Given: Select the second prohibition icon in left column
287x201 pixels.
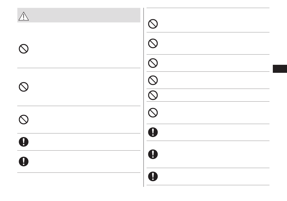Looking at the screenshot, I should [x=23, y=87].
